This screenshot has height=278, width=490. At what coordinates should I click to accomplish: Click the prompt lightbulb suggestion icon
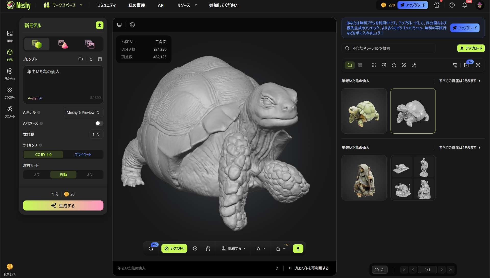pyautogui.click(x=91, y=59)
